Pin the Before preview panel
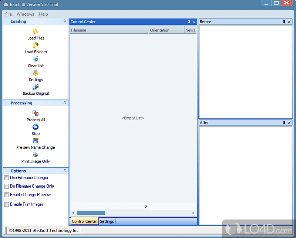 (x=284, y=22)
